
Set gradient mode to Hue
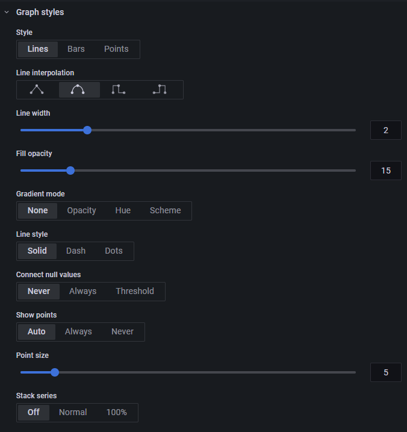pos(123,211)
